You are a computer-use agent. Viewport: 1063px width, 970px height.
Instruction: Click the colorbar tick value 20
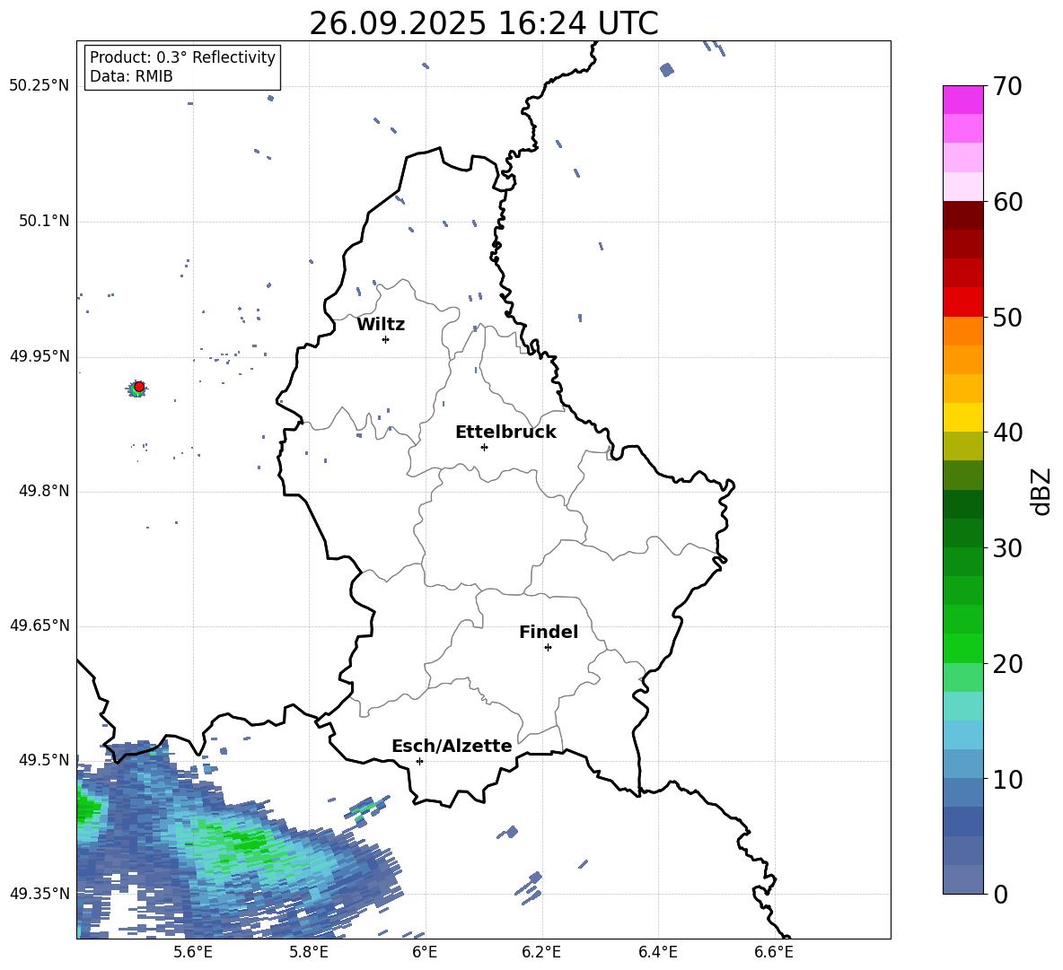tap(1007, 664)
